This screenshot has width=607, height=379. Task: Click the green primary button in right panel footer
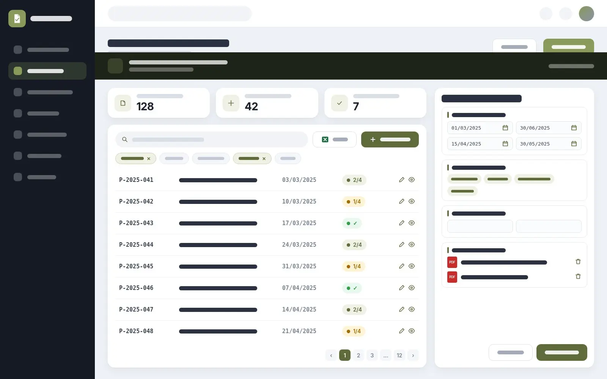point(562,352)
